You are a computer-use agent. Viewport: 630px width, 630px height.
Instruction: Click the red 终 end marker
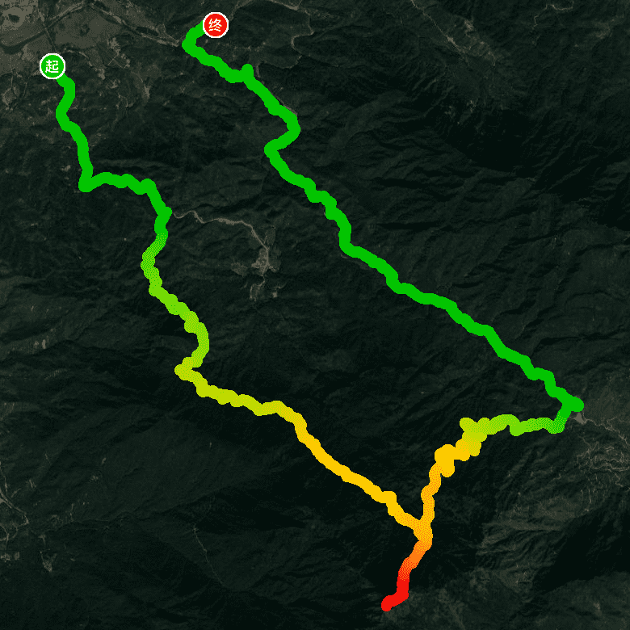(x=216, y=25)
